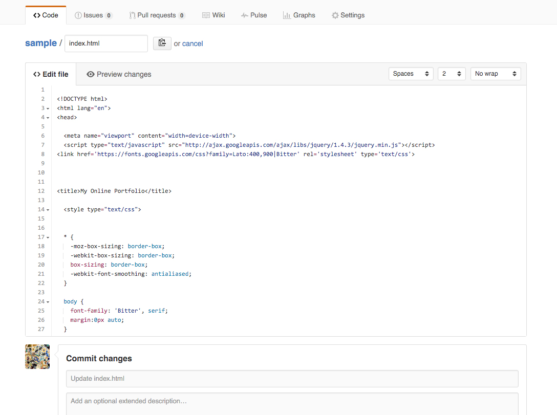Open the Graphs tab
The image size is (557, 415).
pos(299,15)
